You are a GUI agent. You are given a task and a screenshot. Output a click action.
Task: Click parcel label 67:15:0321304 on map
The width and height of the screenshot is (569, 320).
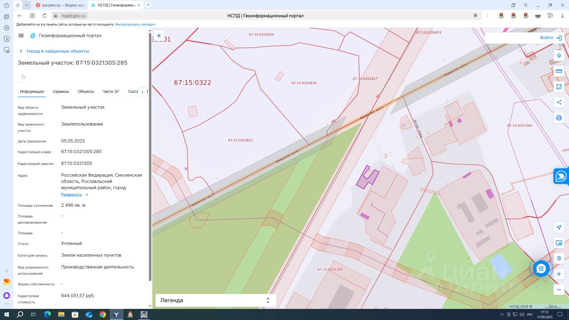[520, 126]
